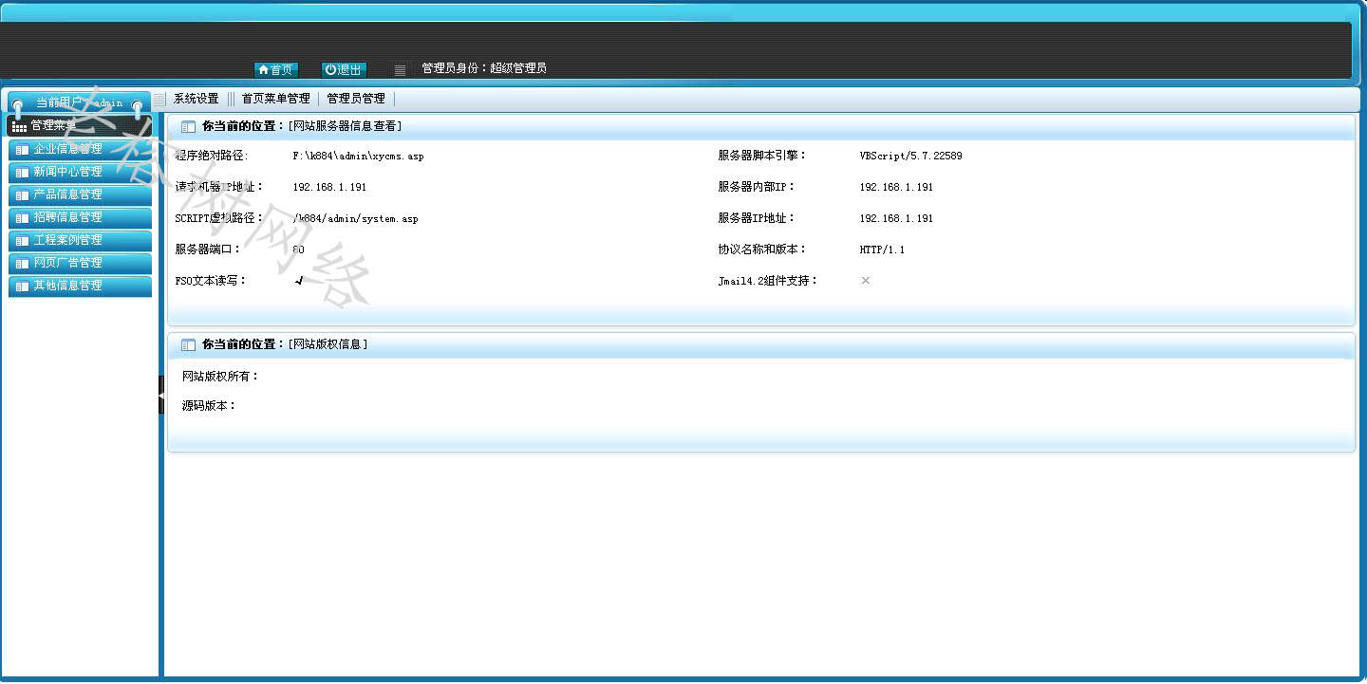The width and height of the screenshot is (1367, 684).
Task: Click the 协议名称和版本 label
Action: [761, 250]
